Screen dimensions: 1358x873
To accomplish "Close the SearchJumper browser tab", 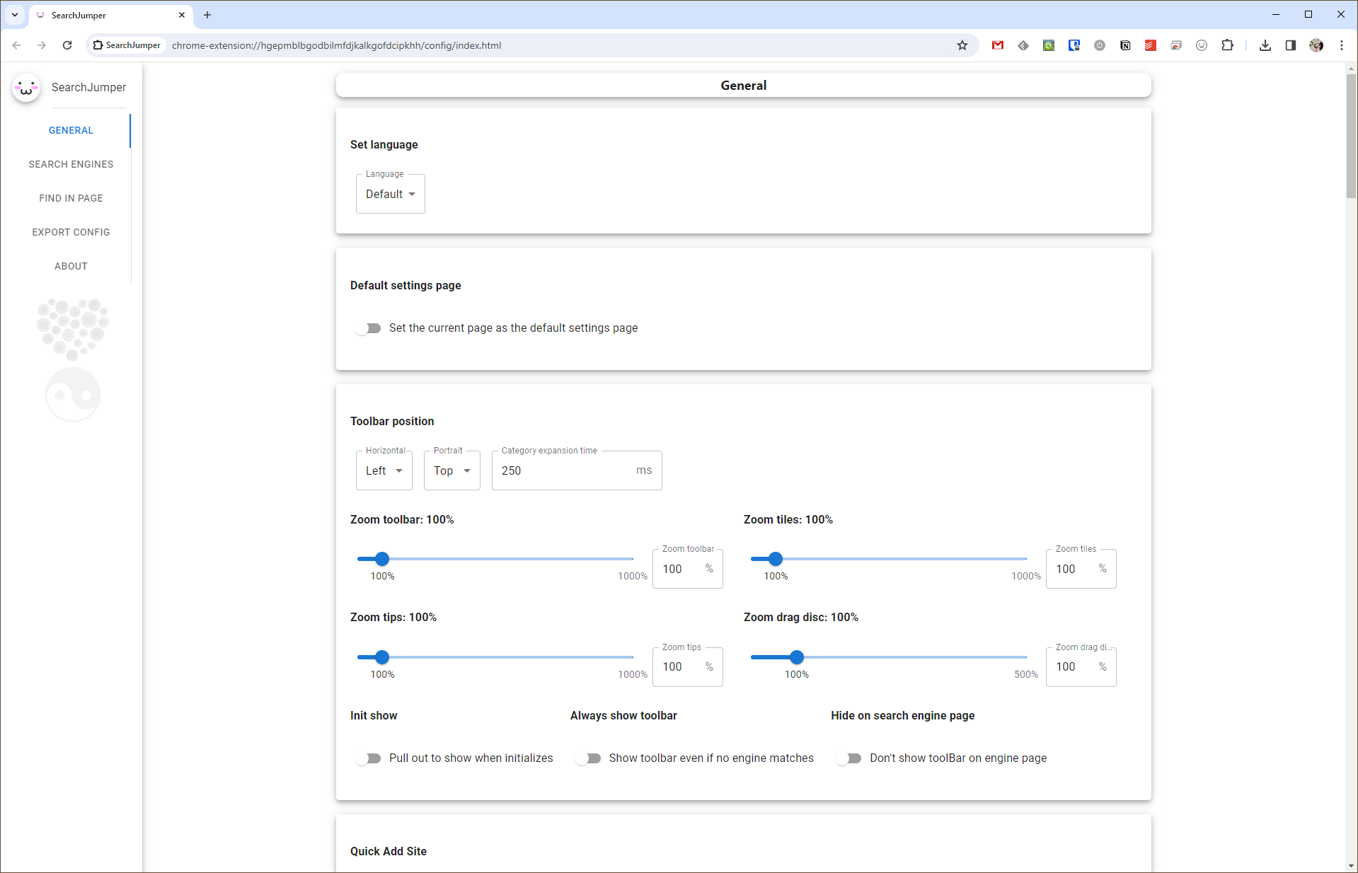I will click(182, 15).
